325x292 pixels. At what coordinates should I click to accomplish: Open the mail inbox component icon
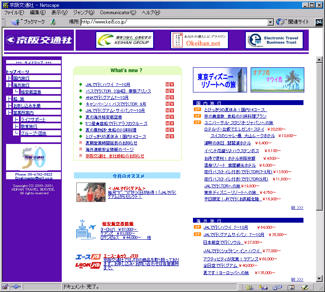[263, 287]
